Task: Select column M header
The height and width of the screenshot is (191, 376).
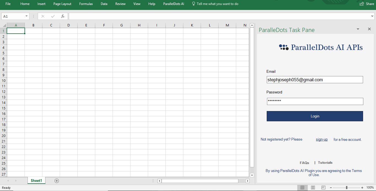Action: [x=227, y=25]
